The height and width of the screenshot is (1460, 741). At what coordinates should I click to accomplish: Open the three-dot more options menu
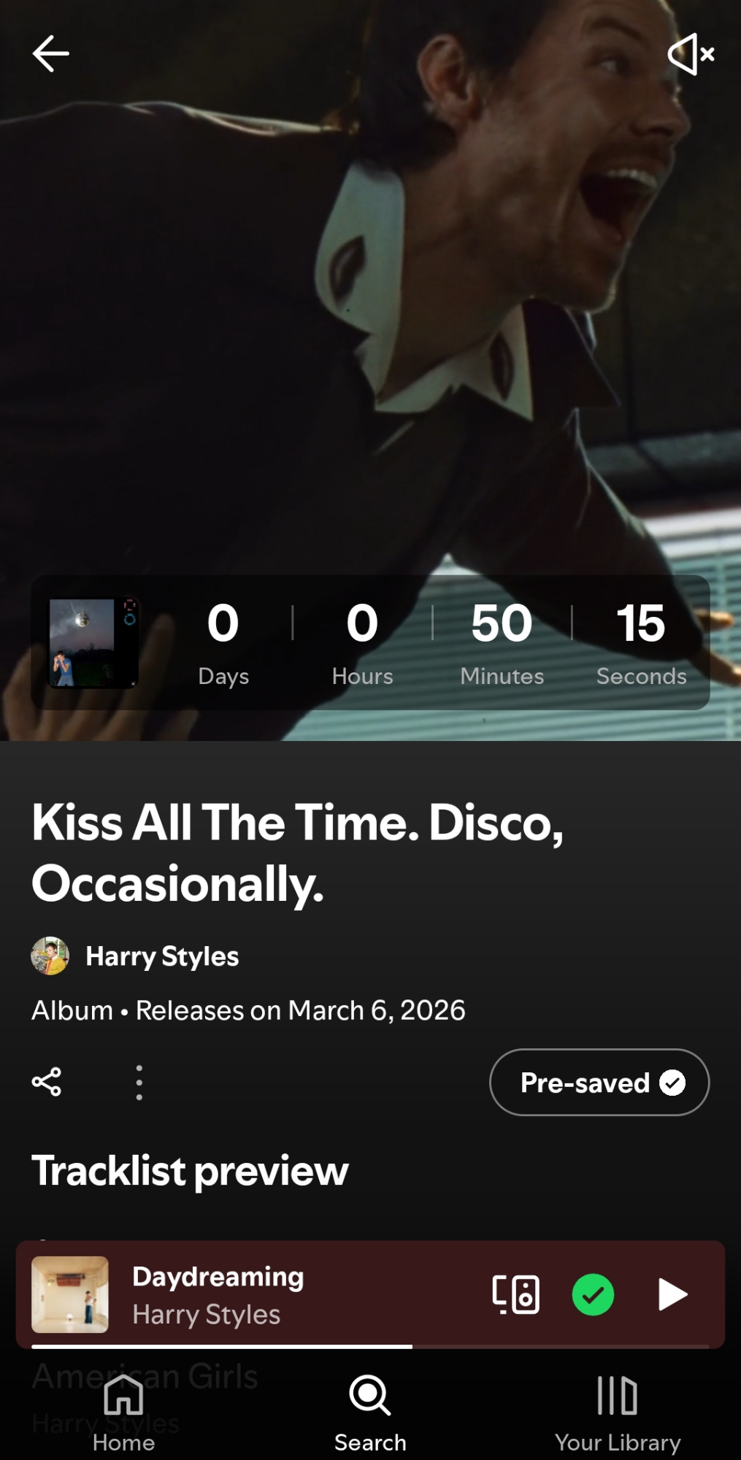click(x=139, y=1082)
